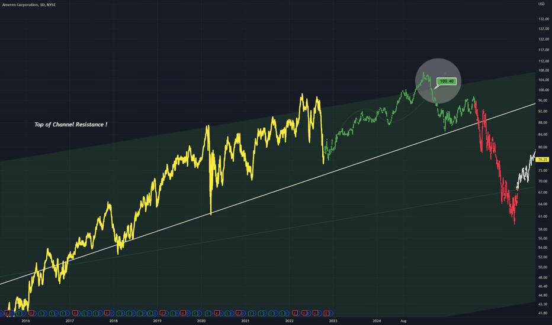Viewport: 552px width, 325px height.
Task: Click the 2016 label on time axis
Action: pyautogui.click(x=25, y=321)
